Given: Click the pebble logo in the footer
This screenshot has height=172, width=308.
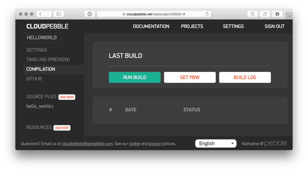Looking at the screenshot, I should (276, 143).
